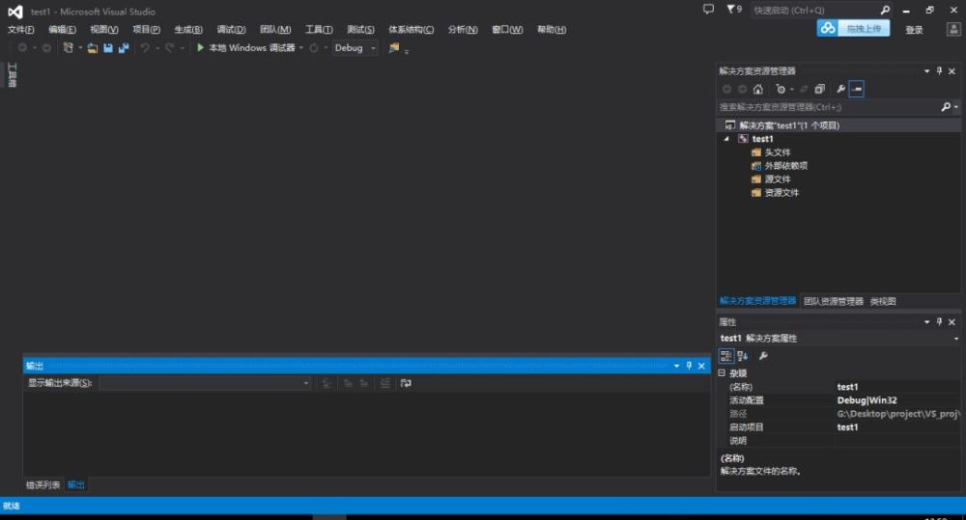Click the wrench Properties icon in Solution Explorer
The height and width of the screenshot is (520, 966).
(x=840, y=89)
